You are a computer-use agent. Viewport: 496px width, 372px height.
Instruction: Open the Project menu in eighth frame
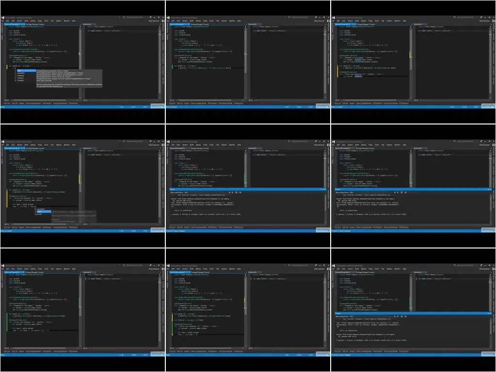click(x=185, y=269)
